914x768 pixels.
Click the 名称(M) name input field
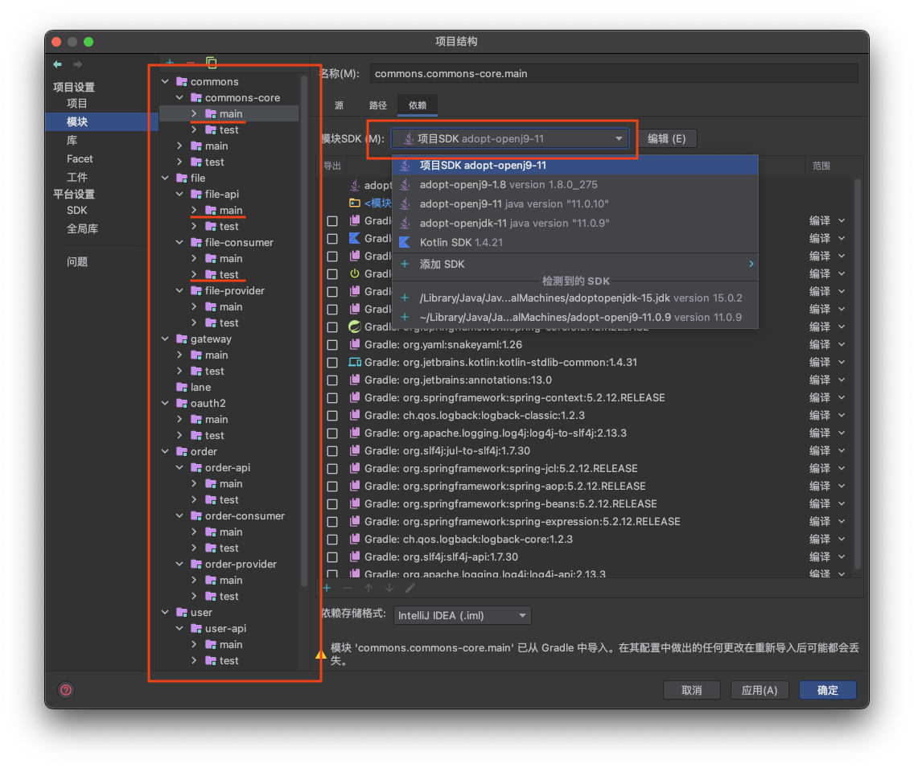pos(614,73)
